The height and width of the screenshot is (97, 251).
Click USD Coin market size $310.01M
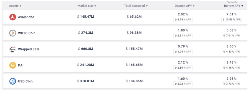(x=86, y=81)
